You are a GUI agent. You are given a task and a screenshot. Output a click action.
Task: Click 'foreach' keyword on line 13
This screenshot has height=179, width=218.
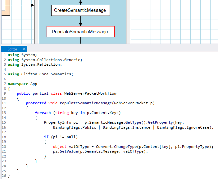pyautogui.click(x=43, y=113)
